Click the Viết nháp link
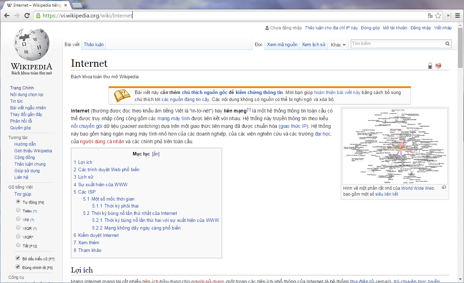Image resolution: width=464 pixels, height=283 pixels. click(x=443, y=28)
